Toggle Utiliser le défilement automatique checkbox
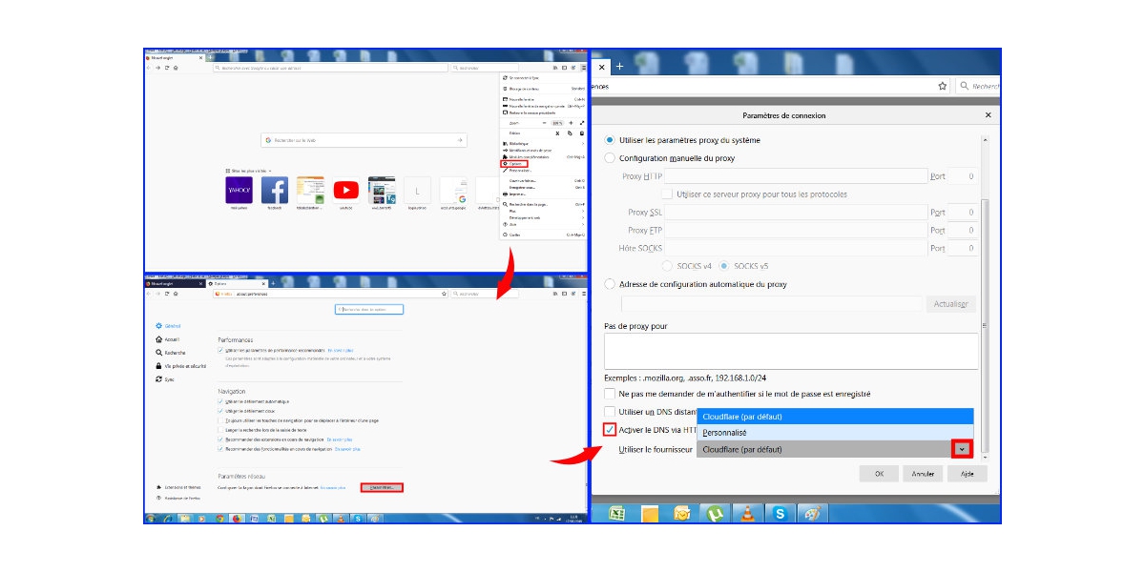The image size is (1145, 572). coord(221,401)
